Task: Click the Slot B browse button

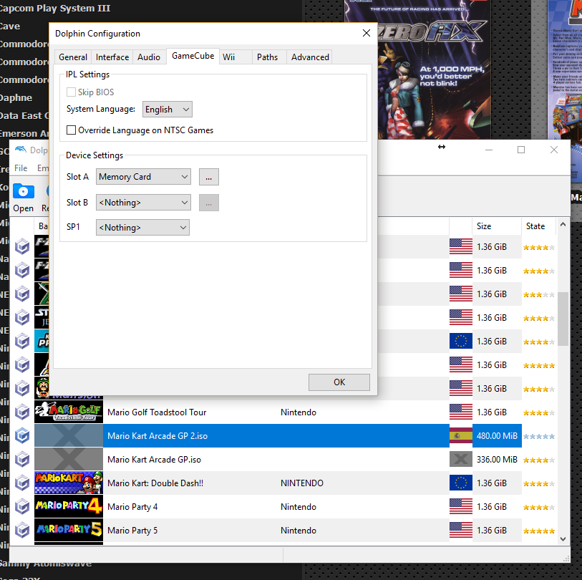Action: coord(209,203)
